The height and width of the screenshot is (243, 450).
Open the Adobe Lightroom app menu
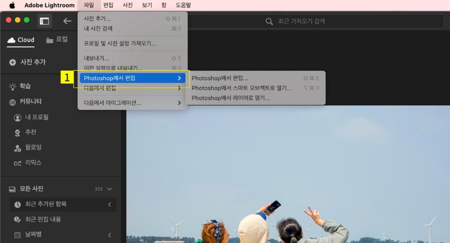tap(49, 5)
